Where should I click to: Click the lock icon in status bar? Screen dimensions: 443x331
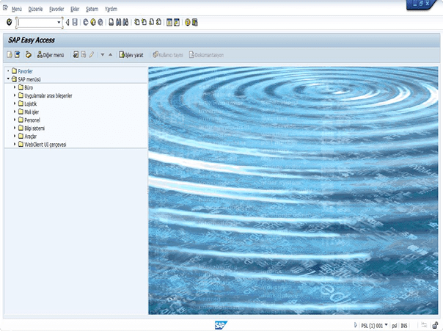coord(436,324)
